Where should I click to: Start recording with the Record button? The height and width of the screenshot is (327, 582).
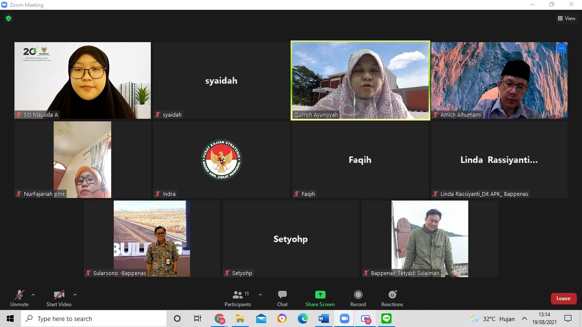click(358, 298)
